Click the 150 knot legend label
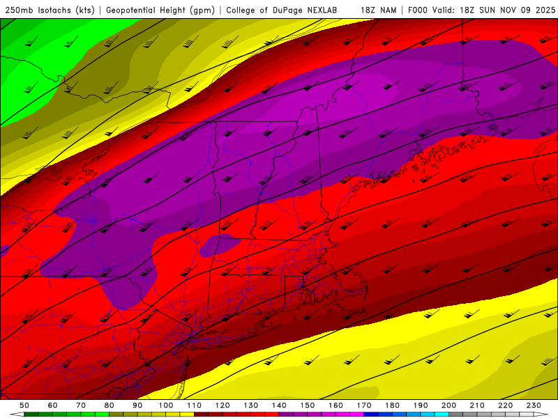This screenshot has height=418, width=558. tap(308, 405)
